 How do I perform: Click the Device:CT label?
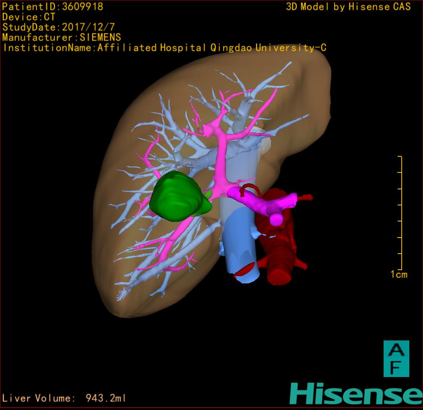29,17
